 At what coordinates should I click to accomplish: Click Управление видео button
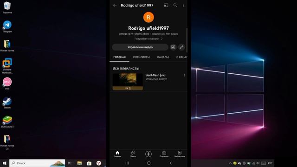[140, 47]
